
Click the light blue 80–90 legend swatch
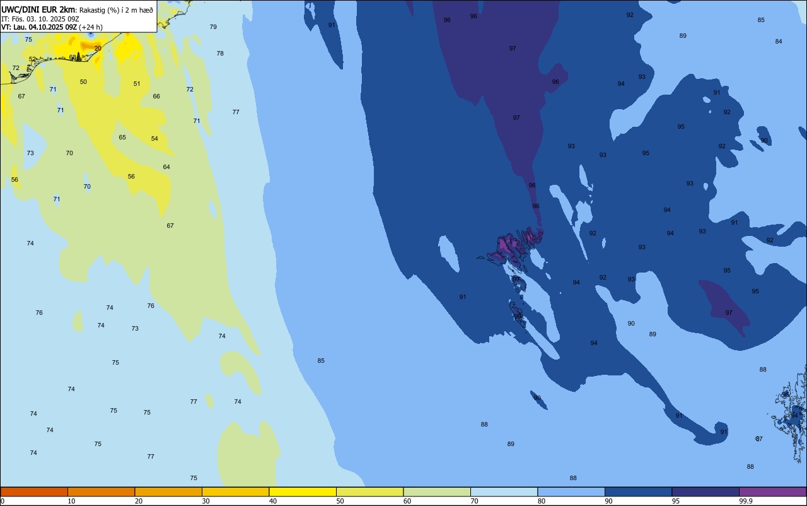pyautogui.click(x=571, y=491)
